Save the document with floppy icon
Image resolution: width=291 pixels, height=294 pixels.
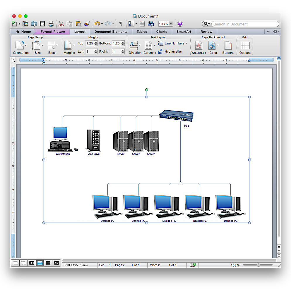(x=42, y=24)
